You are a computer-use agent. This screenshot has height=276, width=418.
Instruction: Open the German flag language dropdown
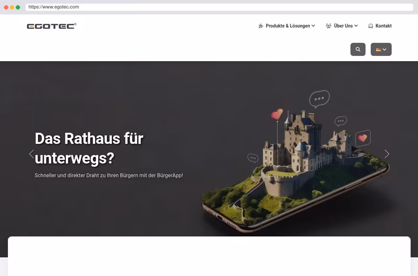tap(381, 49)
